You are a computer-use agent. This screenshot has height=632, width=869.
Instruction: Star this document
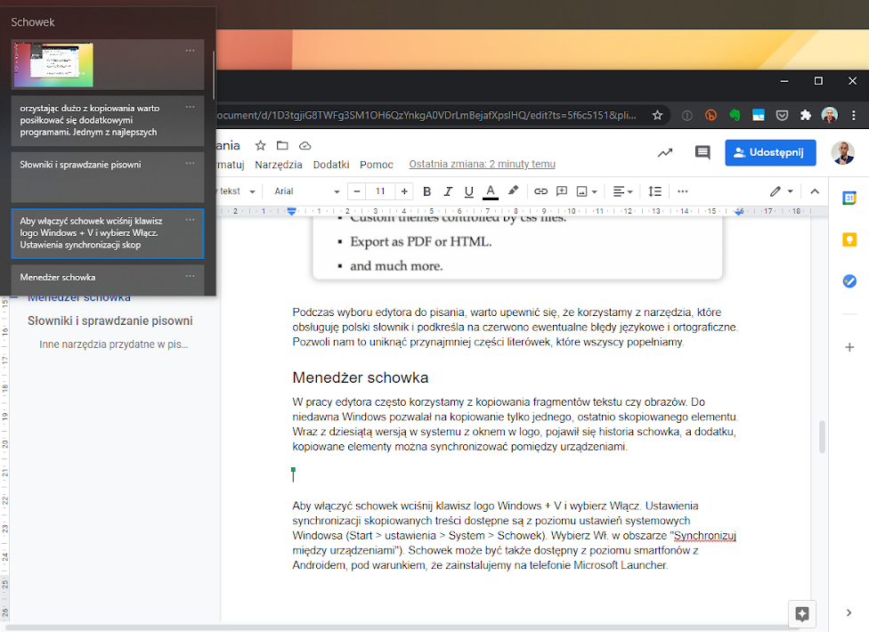click(261, 145)
